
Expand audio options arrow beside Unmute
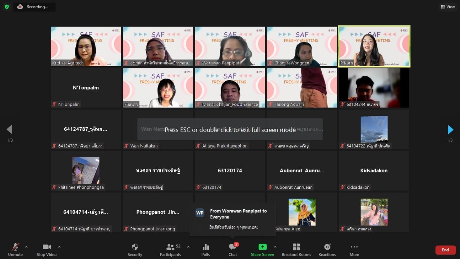(26, 247)
